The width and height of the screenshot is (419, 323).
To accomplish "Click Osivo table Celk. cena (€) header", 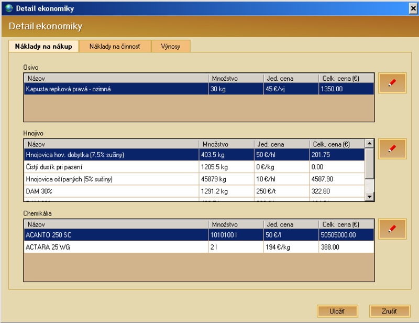I will 346,79.
